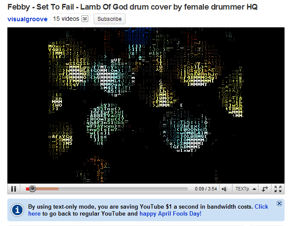Enter fullscreen with the four-arrows icon
Image resolution: width=288 pixels, height=226 pixels.
coord(278,189)
